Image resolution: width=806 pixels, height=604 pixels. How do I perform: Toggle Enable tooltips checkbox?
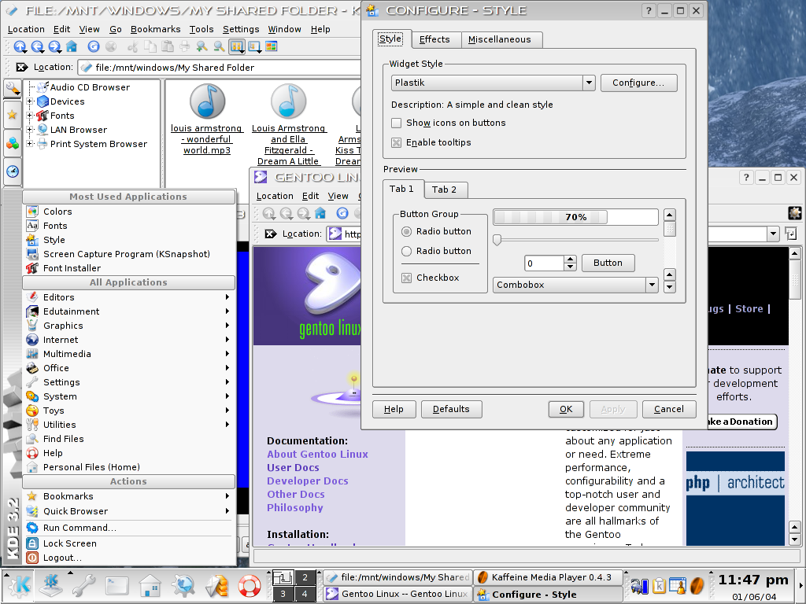397,143
